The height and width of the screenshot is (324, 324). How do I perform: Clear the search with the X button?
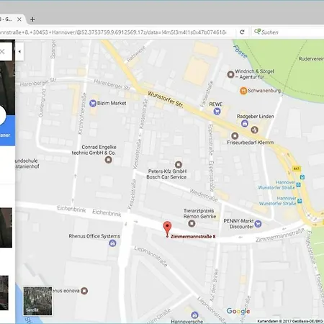2,51
